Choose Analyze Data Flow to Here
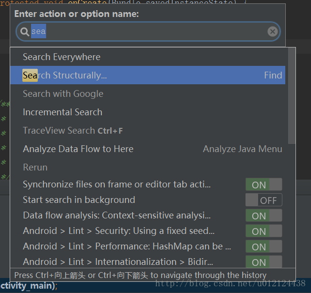The image size is (311, 293). click(x=148, y=149)
